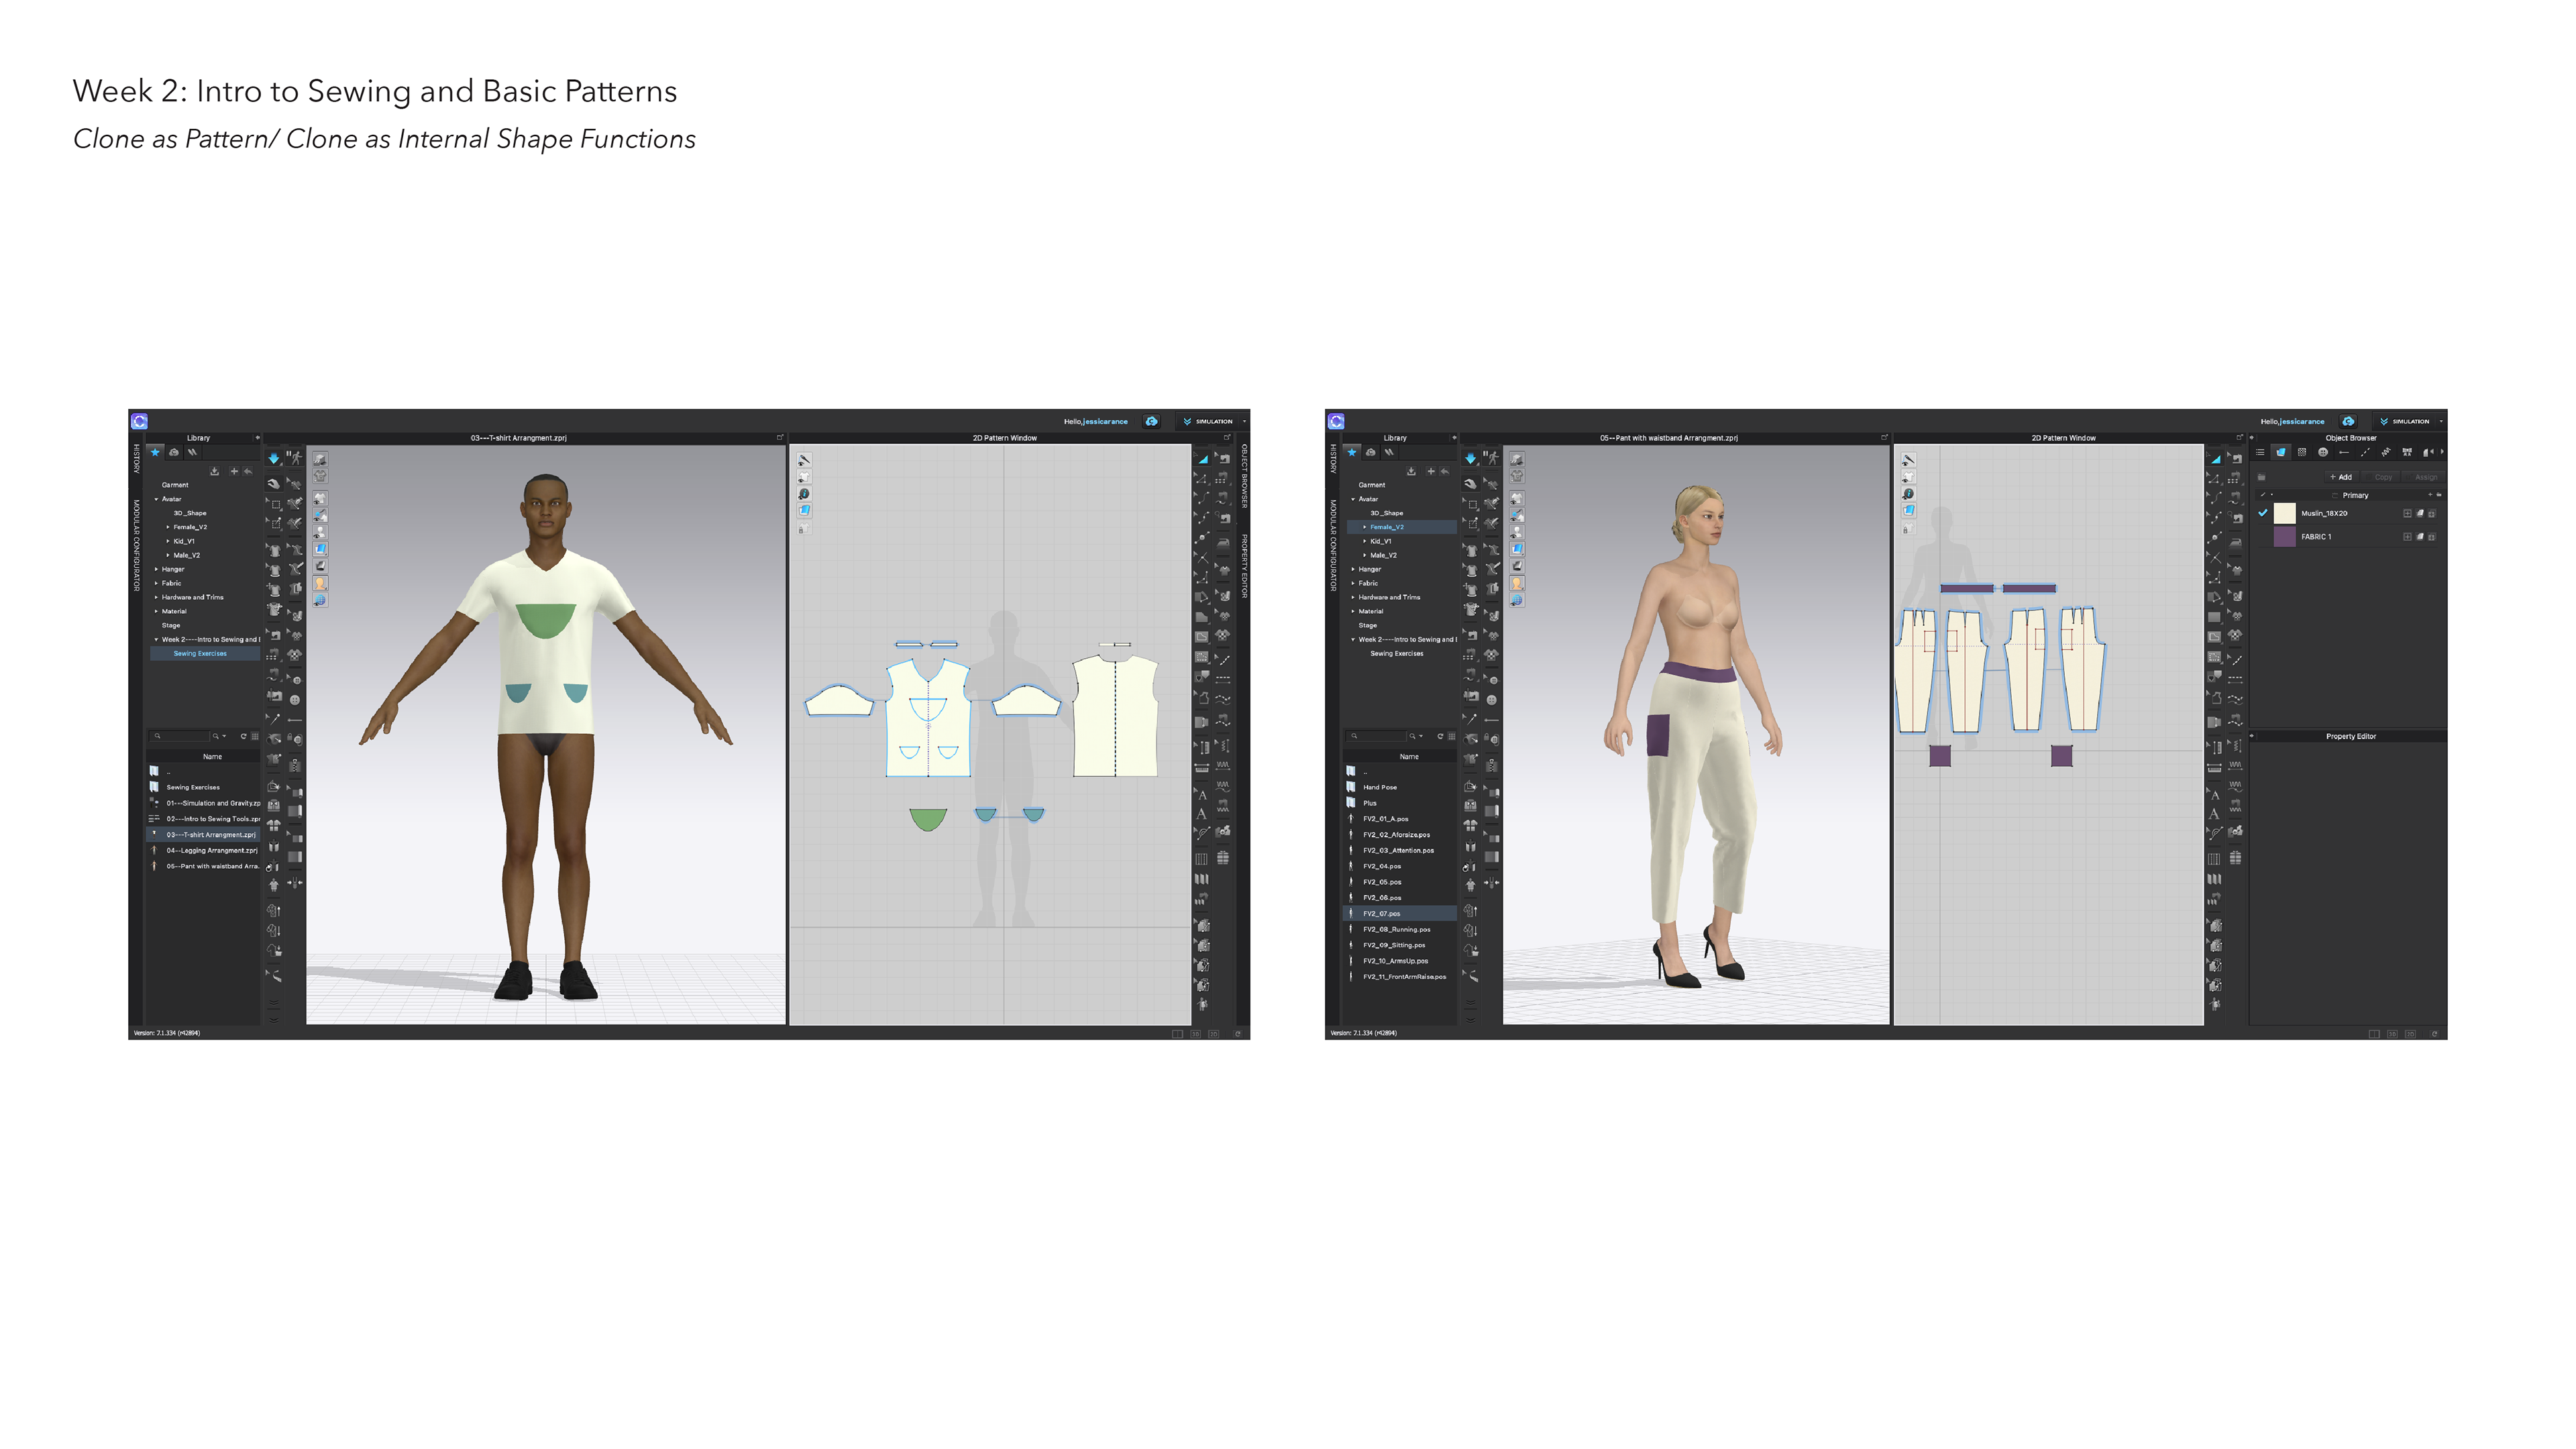Click the Add button in Object Browser
The width and height of the screenshot is (2576, 1449).
2341,478
